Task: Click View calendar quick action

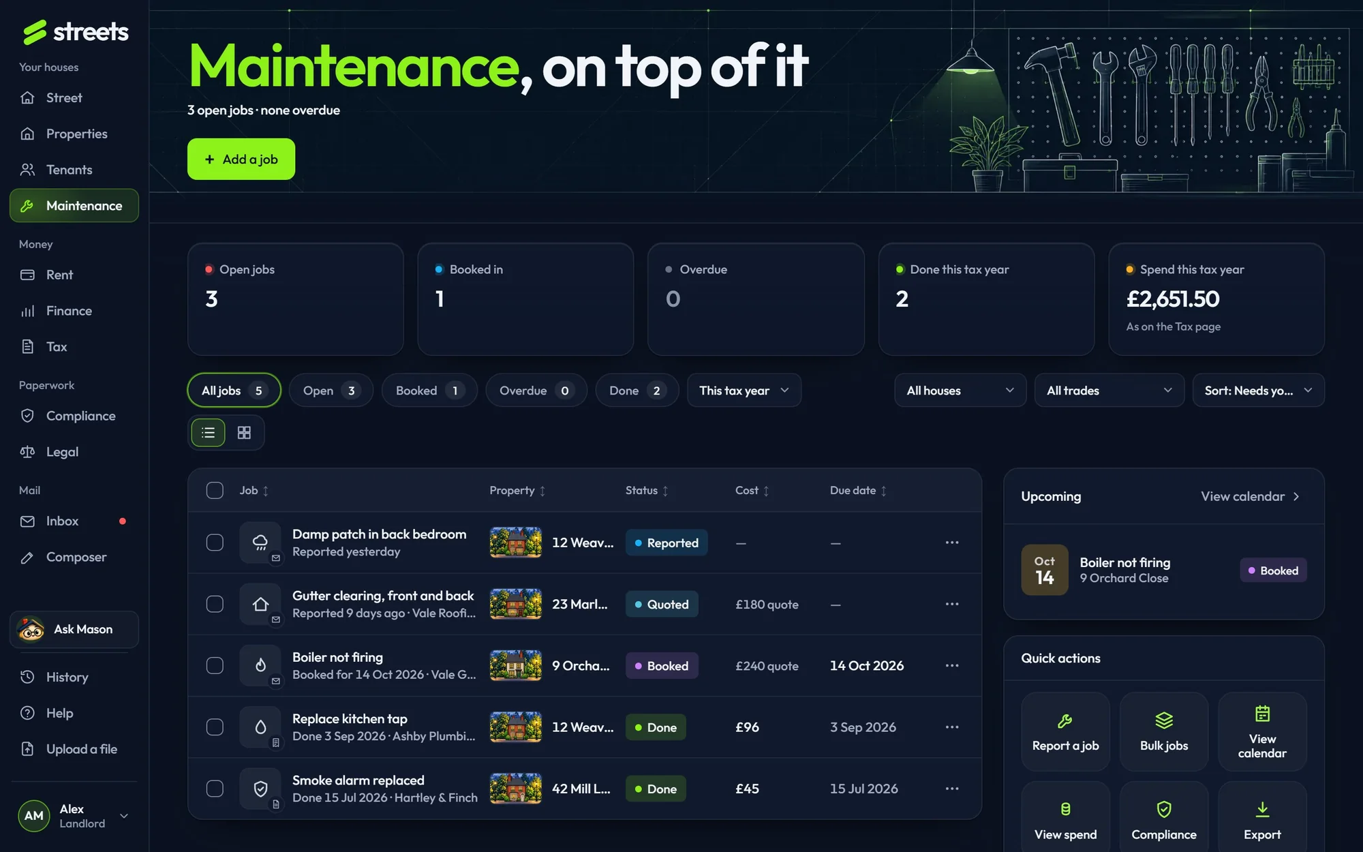Action: pyautogui.click(x=1262, y=732)
